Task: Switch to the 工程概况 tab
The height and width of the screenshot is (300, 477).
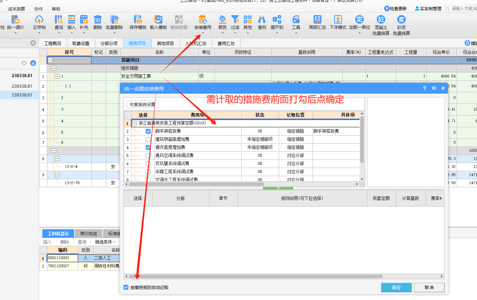Action: [x=53, y=43]
